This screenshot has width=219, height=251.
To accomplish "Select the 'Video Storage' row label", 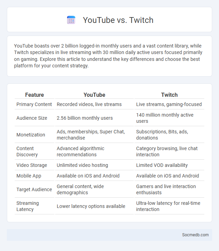I will click(32, 165).
